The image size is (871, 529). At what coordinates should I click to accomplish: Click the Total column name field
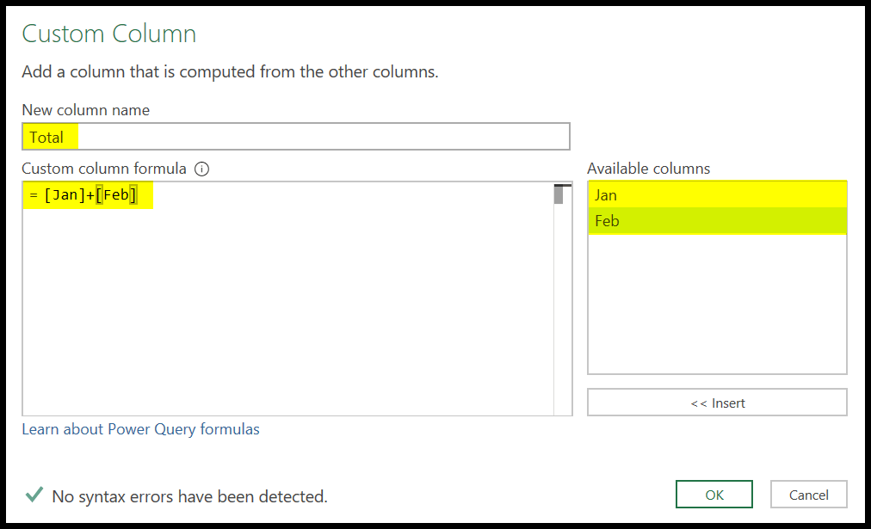coord(258,136)
